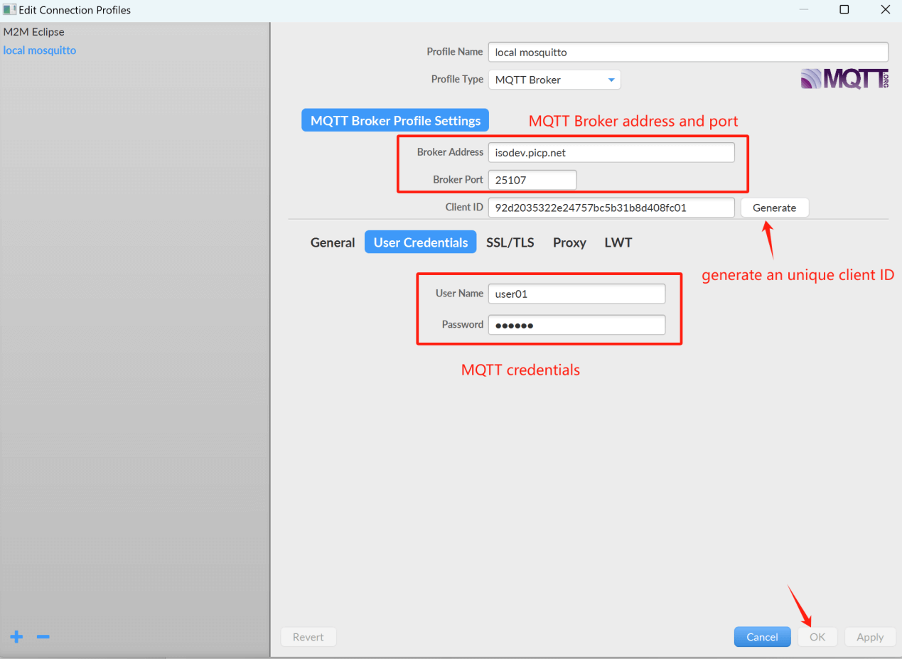This screenshot has height=659, width=902.
Task: Focus the User Name field
Action: 576,294
